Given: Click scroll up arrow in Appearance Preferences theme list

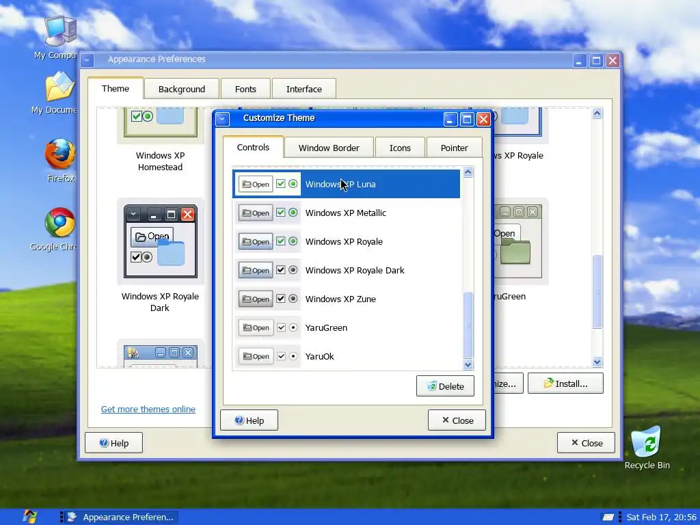Looking at the screenshot, I should pyautogui.click(x=597, y=113).
